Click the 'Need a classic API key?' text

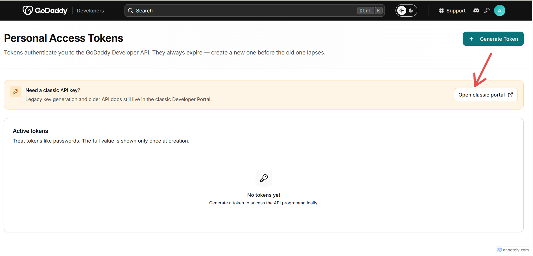pos(53,90)
